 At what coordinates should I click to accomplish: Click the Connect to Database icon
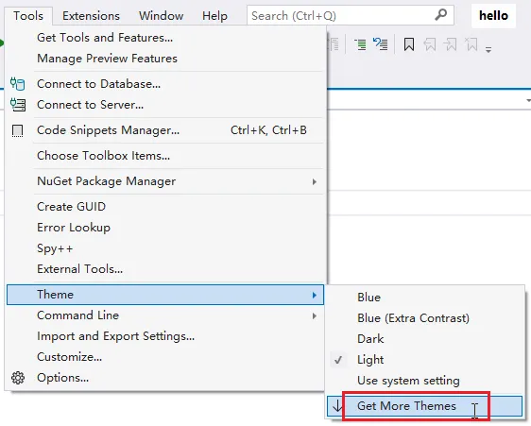tap(17, 84)
